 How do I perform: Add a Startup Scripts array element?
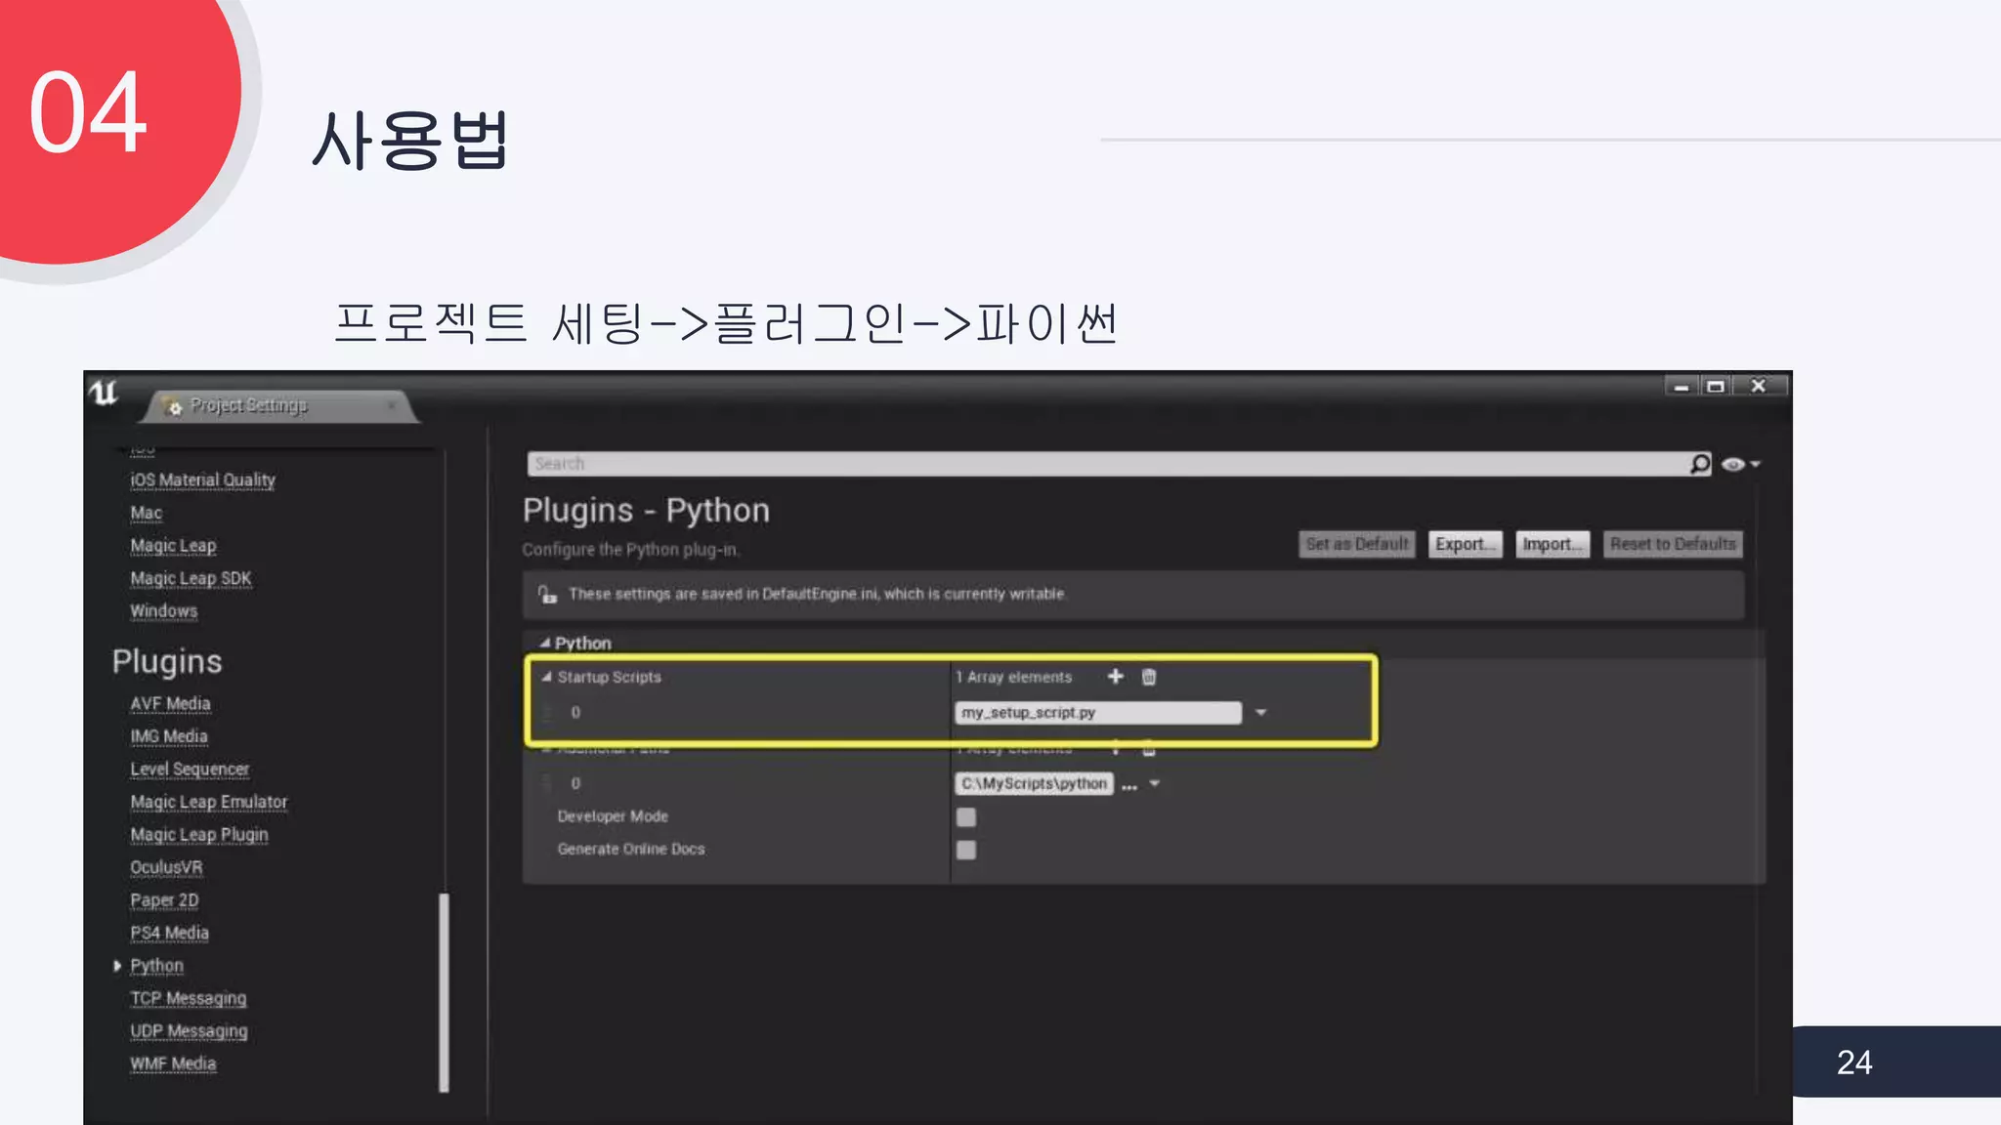[x=1115, y=676]
